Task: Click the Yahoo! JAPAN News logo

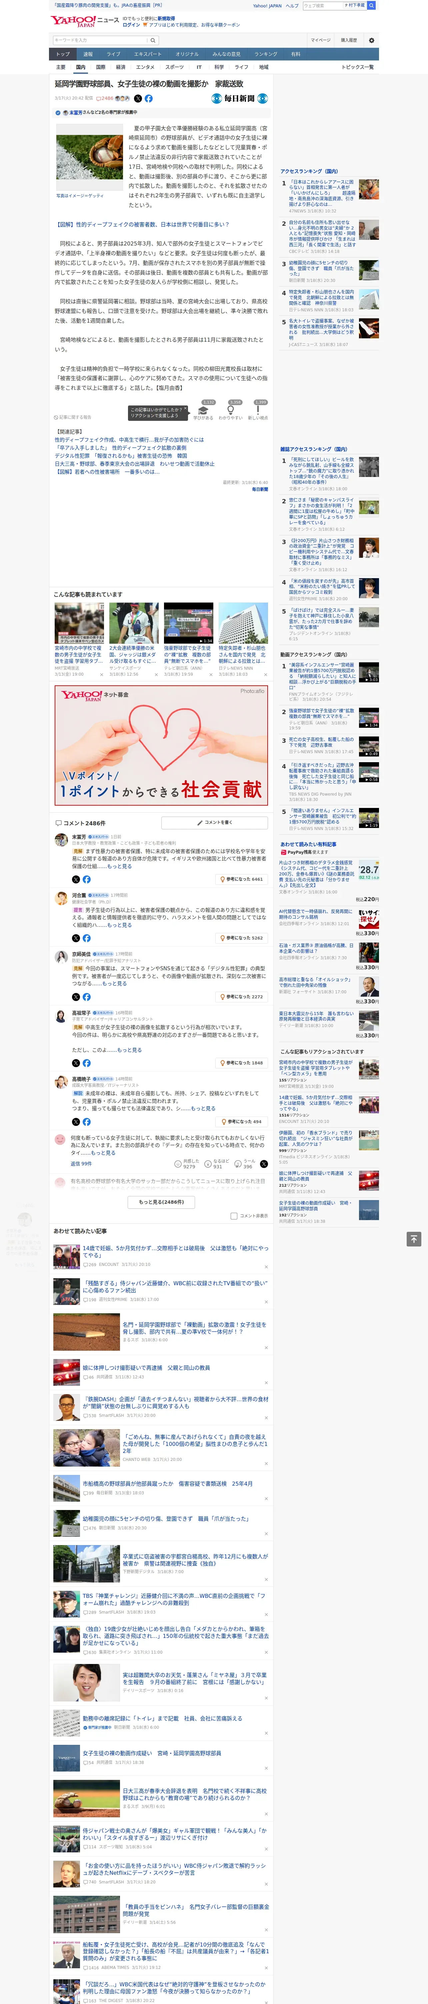Action: (x=85, y=21)
